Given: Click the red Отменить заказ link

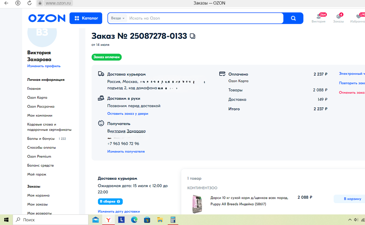Looking at the screenshot, I should coord(352,93).
